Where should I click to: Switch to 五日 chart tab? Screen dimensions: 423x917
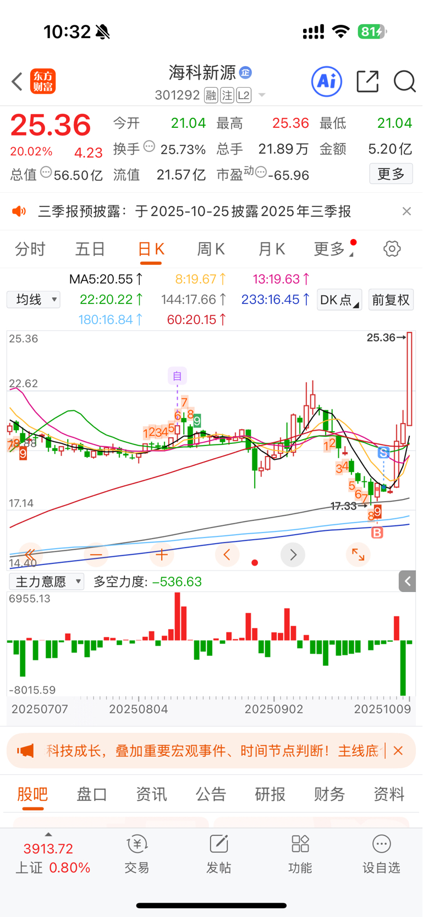pos(90,249)
